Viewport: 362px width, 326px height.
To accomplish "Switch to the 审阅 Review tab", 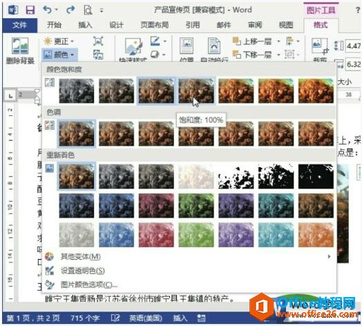I will click(x=255, y=25).
